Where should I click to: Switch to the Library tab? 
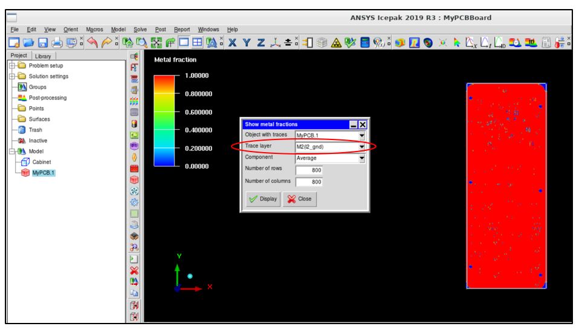pos(43,56)
